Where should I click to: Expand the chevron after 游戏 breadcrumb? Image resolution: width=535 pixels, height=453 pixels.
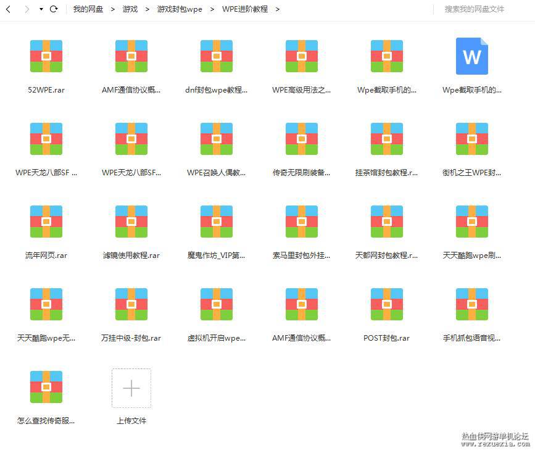coord(147,9)
